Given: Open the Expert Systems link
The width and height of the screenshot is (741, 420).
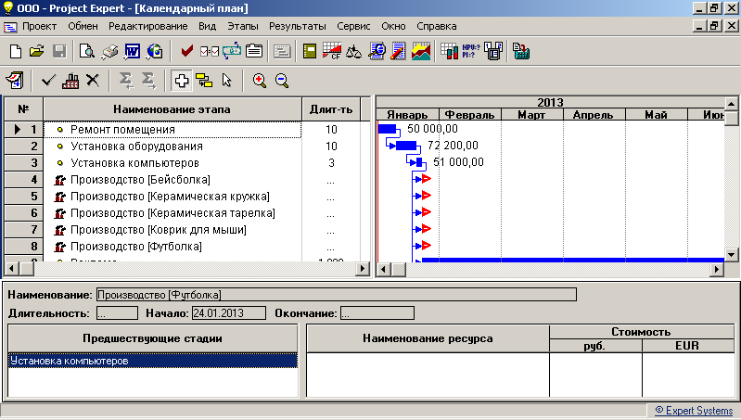Looking at the screenshot, I should click(696, 409).
